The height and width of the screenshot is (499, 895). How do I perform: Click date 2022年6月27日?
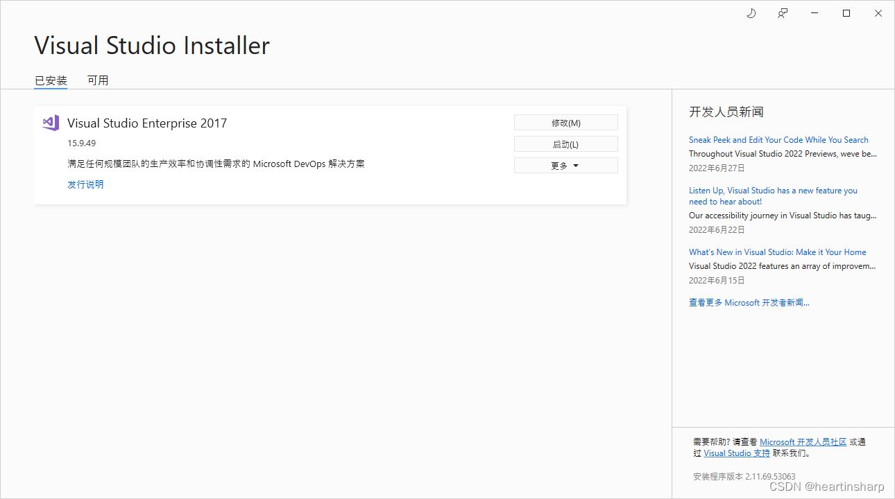tap(717, 168)
